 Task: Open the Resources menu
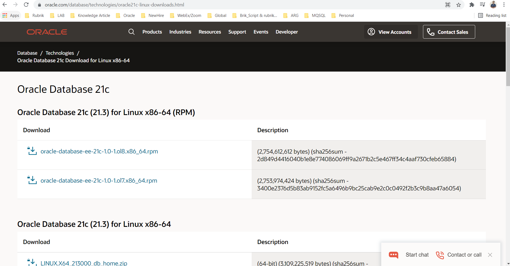(x=210, y=32)
